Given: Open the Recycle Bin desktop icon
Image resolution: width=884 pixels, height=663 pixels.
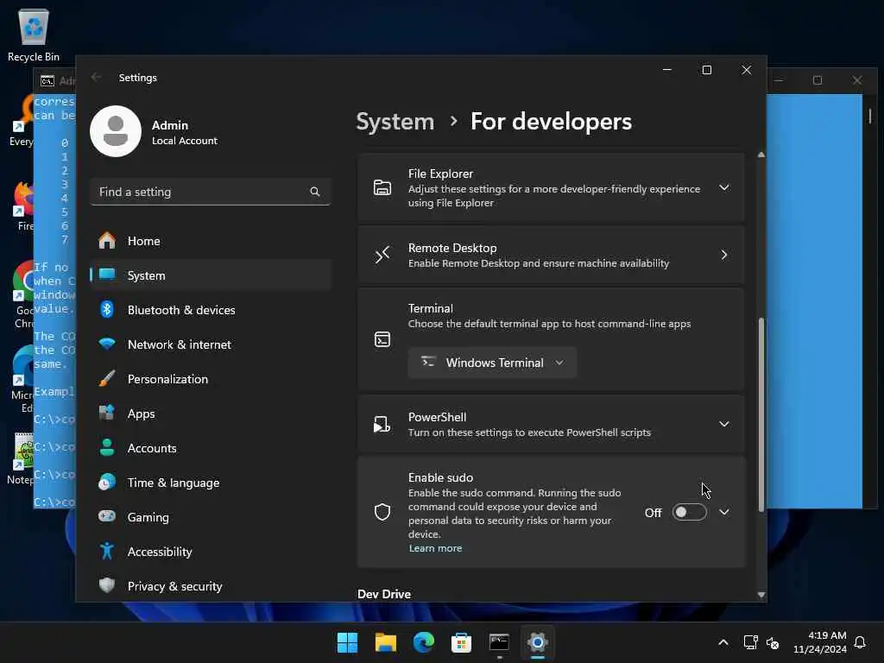Looking at the screenshot, I should point(34,35).
